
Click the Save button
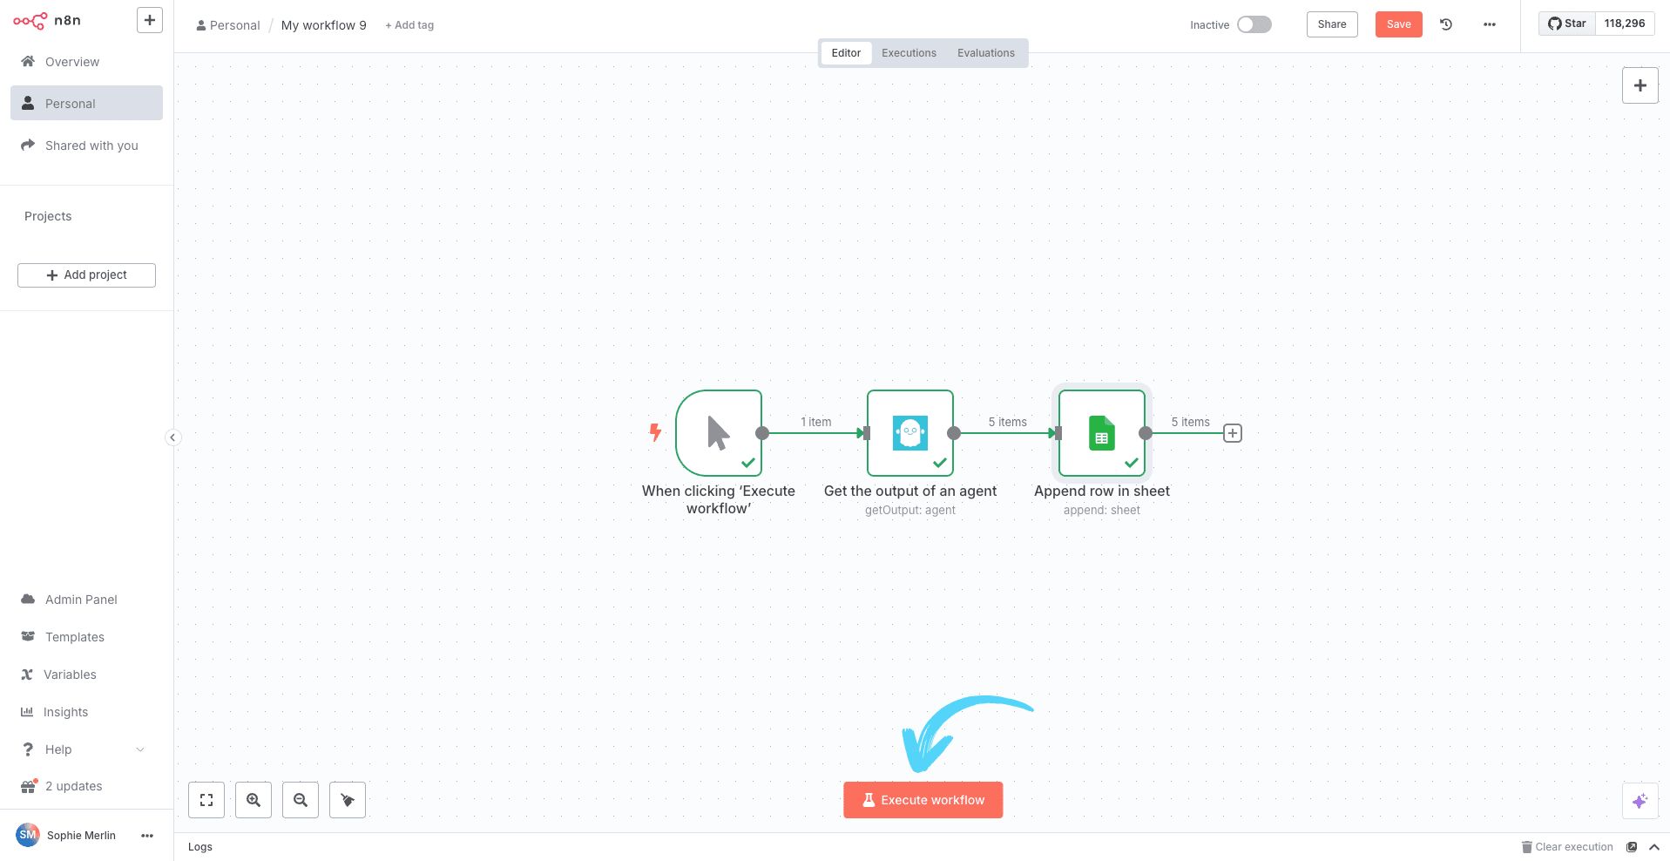pos(1399,24)
